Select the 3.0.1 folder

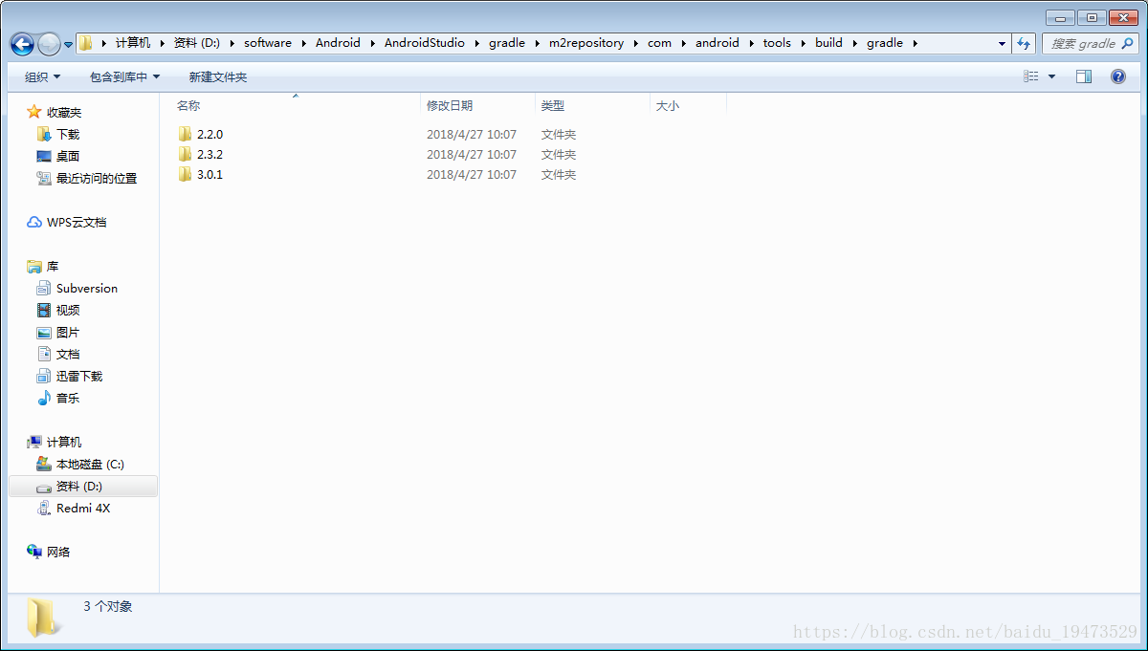click(x=210, y=175)
